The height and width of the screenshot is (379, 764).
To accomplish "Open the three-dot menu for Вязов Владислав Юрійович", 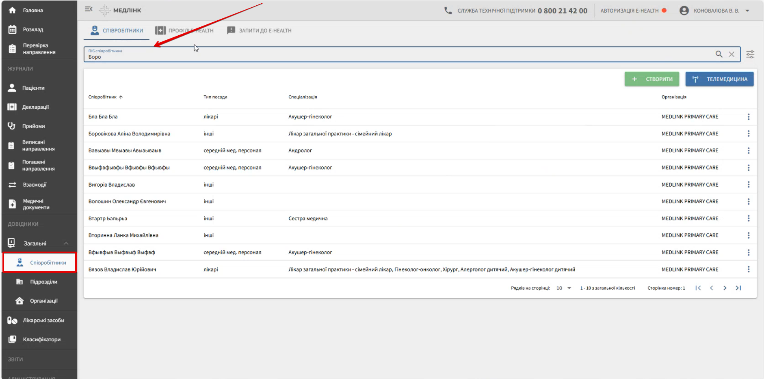I will click(x=748, y=269).
